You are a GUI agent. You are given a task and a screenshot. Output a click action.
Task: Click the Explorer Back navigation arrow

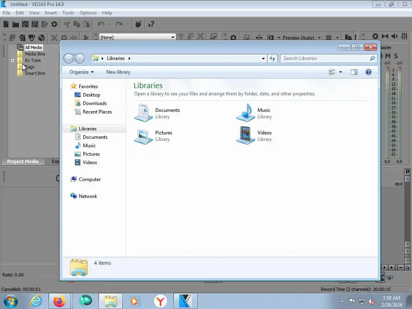coord(68,58)
